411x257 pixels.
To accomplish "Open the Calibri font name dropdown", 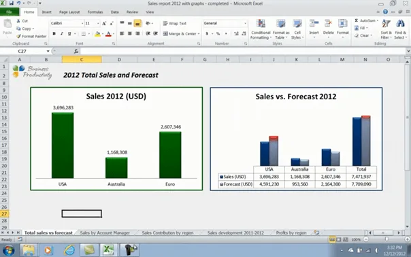I will (82, 23).
